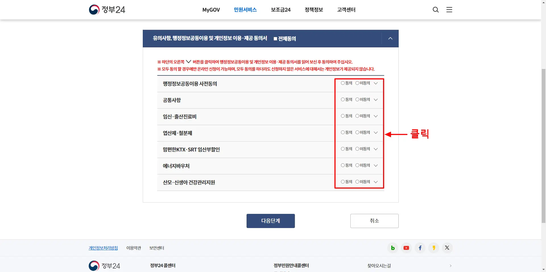Open the hamburger full menu icon
The width and height of the screenshot is (546, 272).
tap(449, 10)
